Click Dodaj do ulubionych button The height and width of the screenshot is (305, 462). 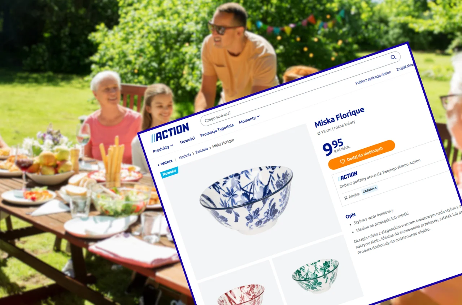click(x=362, y=155)
